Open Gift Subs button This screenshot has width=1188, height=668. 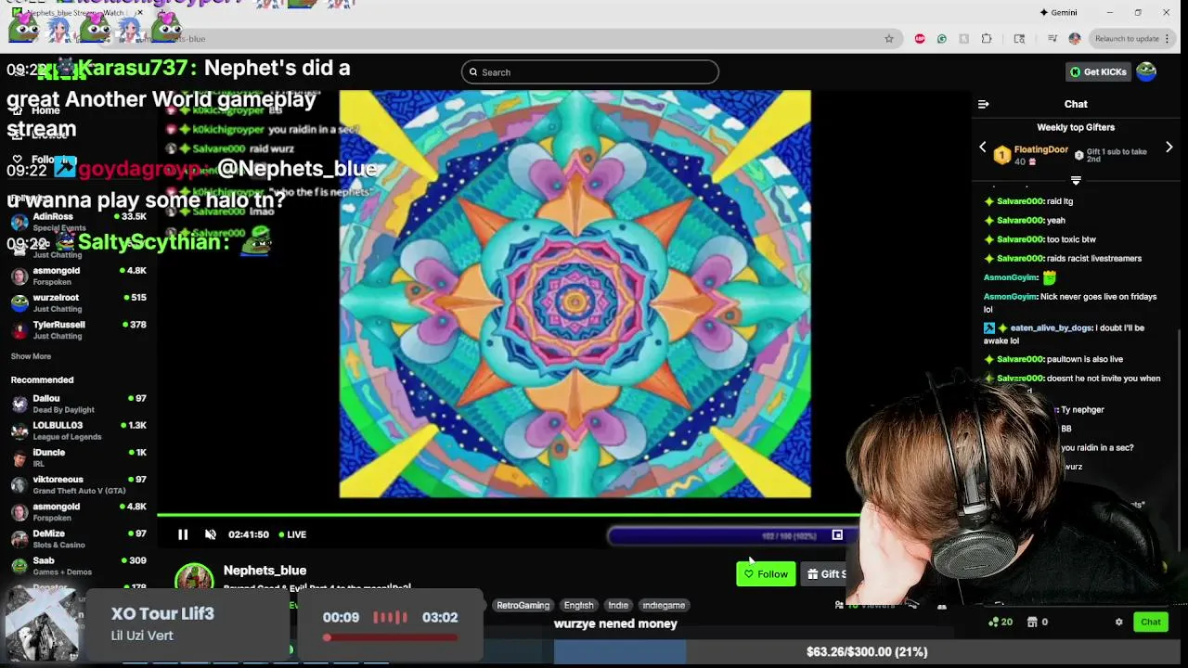pyautogui.click(x=826, y=574)
